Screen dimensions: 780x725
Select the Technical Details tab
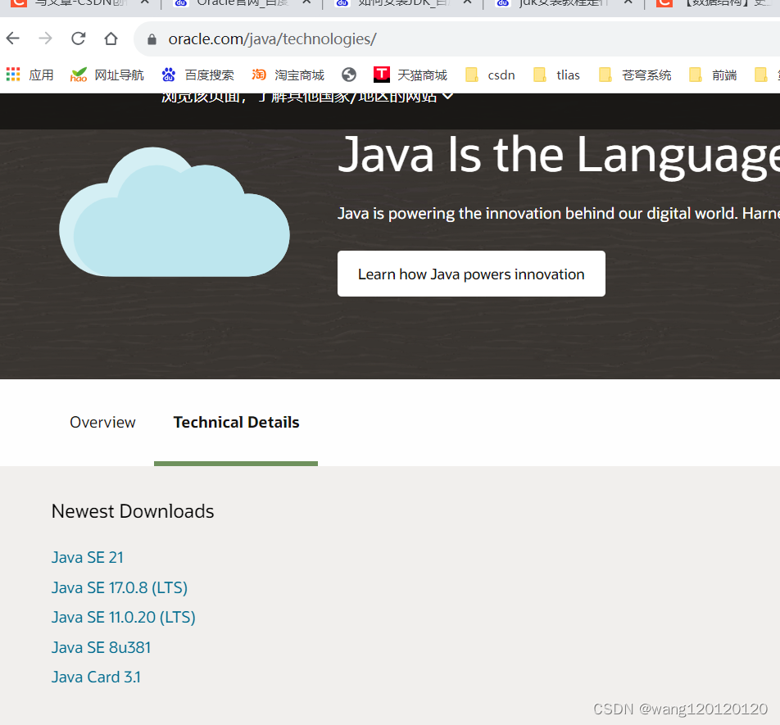(x=236, y=422)
